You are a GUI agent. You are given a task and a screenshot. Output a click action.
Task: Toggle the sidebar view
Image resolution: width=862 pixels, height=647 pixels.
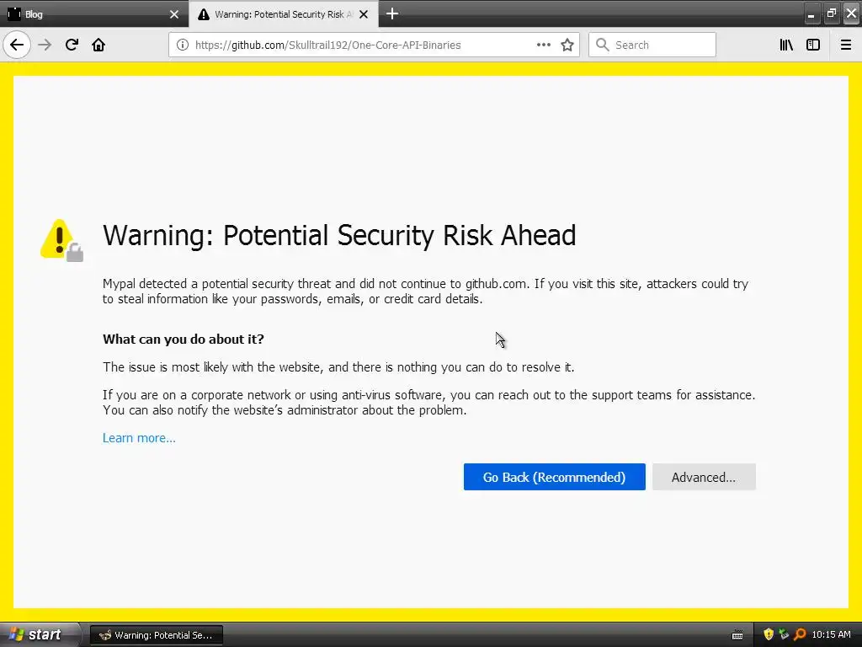click(813, 45)
